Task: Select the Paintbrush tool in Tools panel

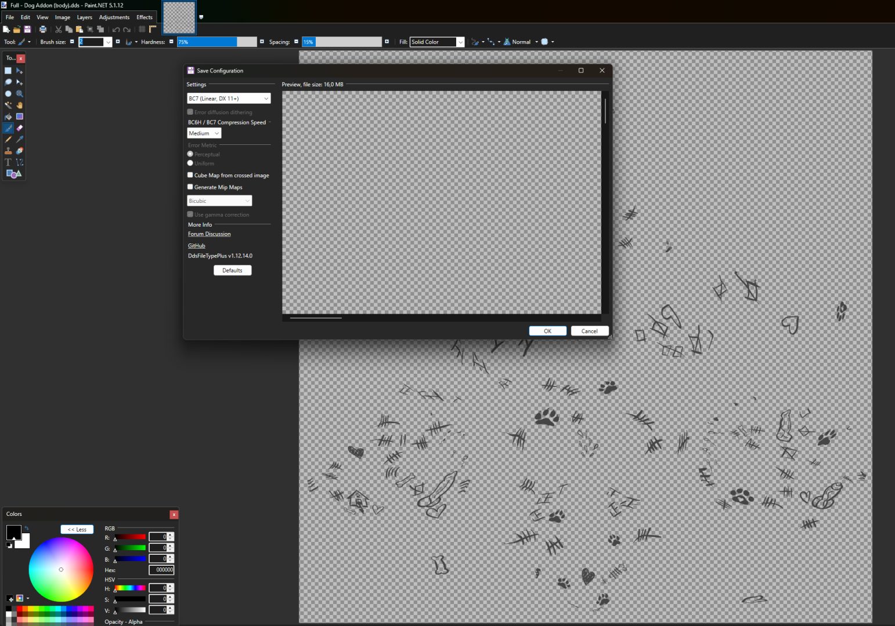Action: click(8, 128)
